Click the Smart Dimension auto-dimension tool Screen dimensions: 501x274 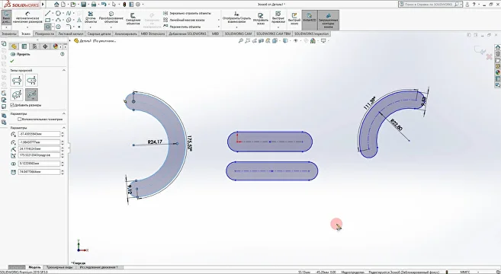click(x=27, y=18)
